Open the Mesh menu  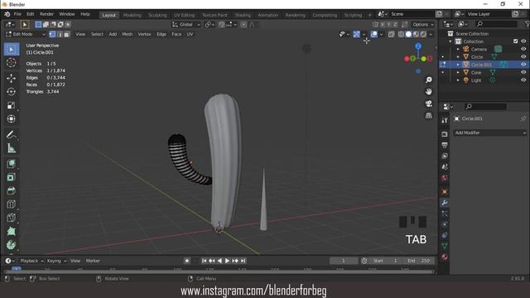[x=127, y=34]
